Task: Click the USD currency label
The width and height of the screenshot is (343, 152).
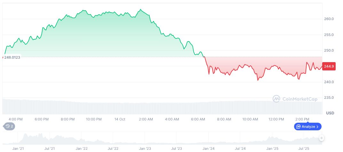Action: [330, 113]
